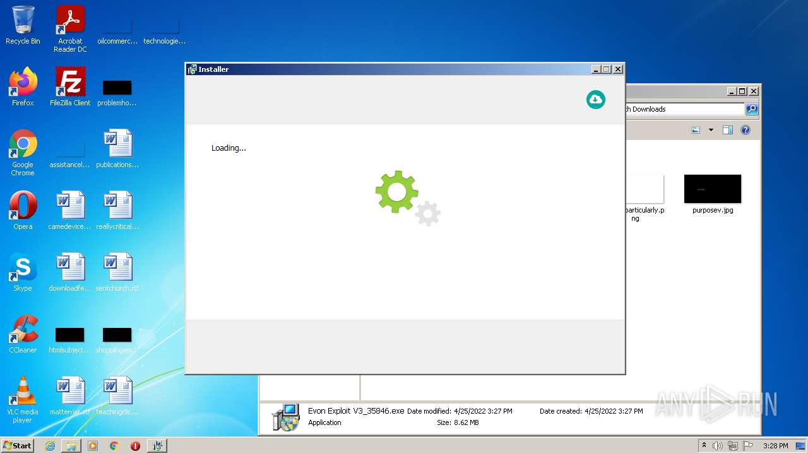Show hidden system tray icons
Screen dimensions: 808x454
pyautogui.click(x=704, y=446)
